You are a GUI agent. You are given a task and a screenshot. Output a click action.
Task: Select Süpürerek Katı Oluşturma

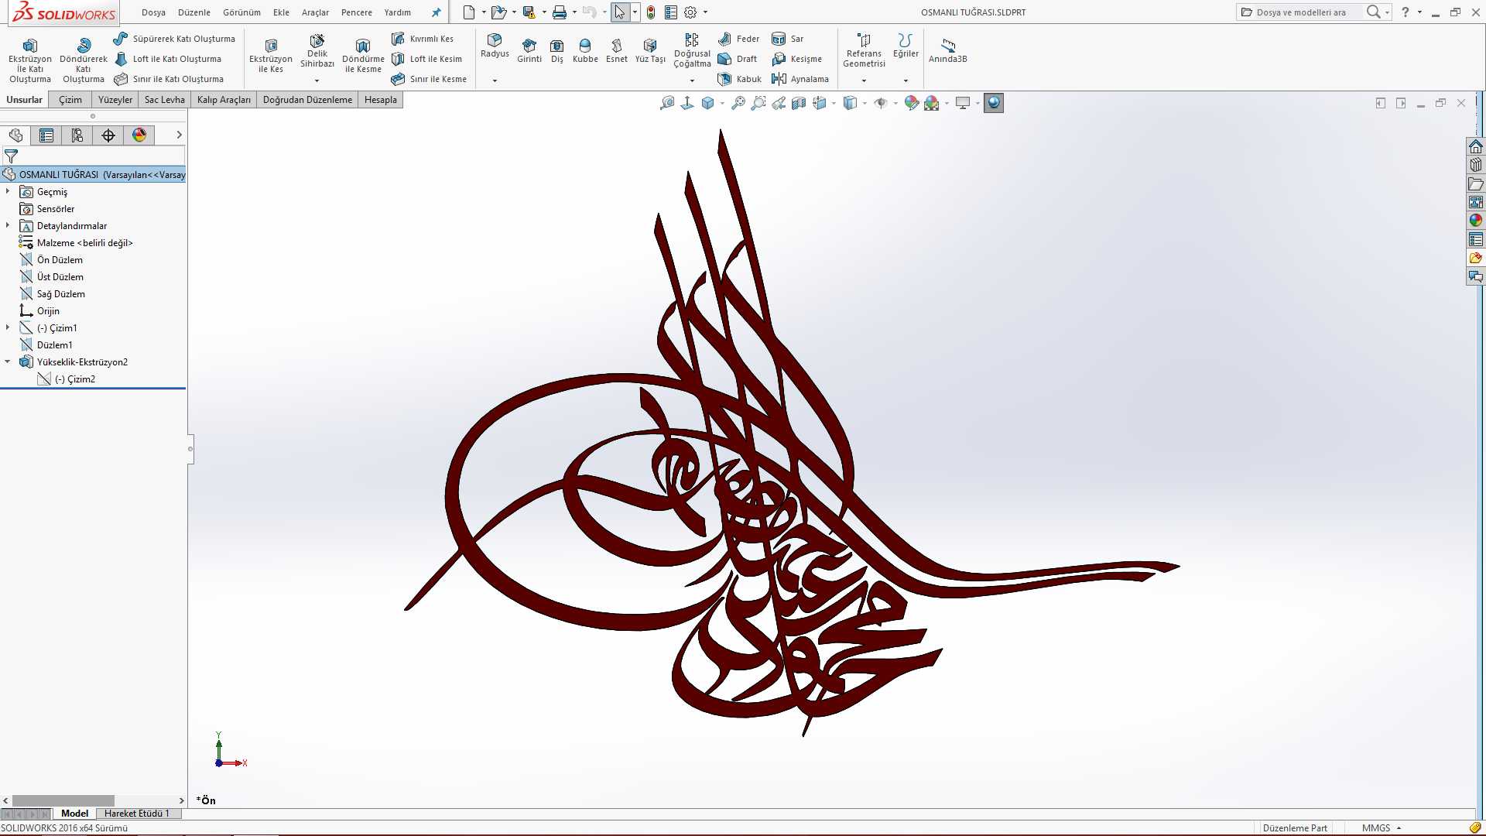click(x=174, y=39)
